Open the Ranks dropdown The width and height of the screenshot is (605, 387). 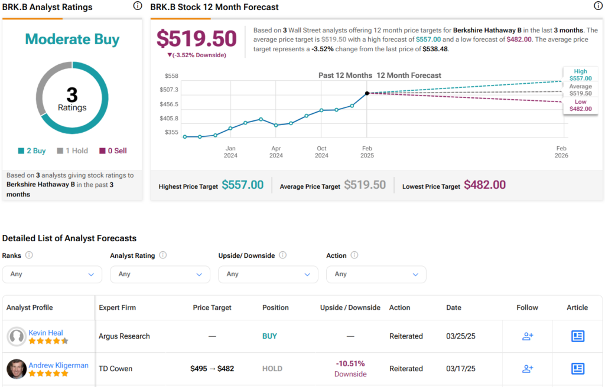[52, 274]
